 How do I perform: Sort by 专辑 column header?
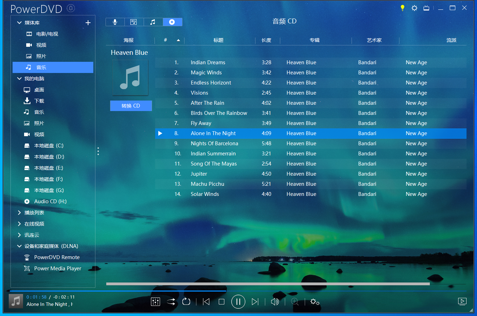click(x=315, y=40)
